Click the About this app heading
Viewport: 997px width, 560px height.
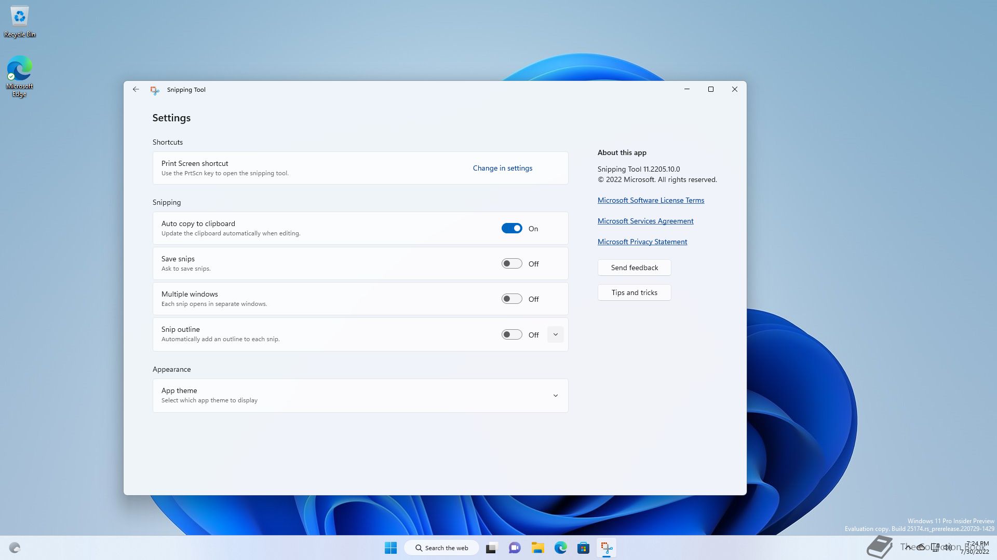click(622, 152)
